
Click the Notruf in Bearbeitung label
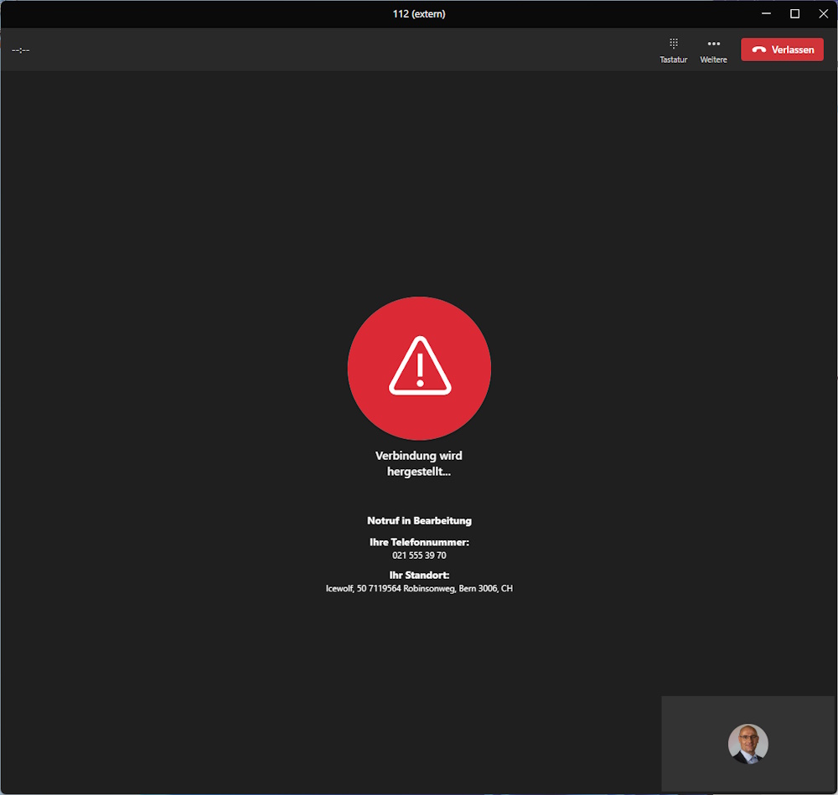tap(419, 521)
